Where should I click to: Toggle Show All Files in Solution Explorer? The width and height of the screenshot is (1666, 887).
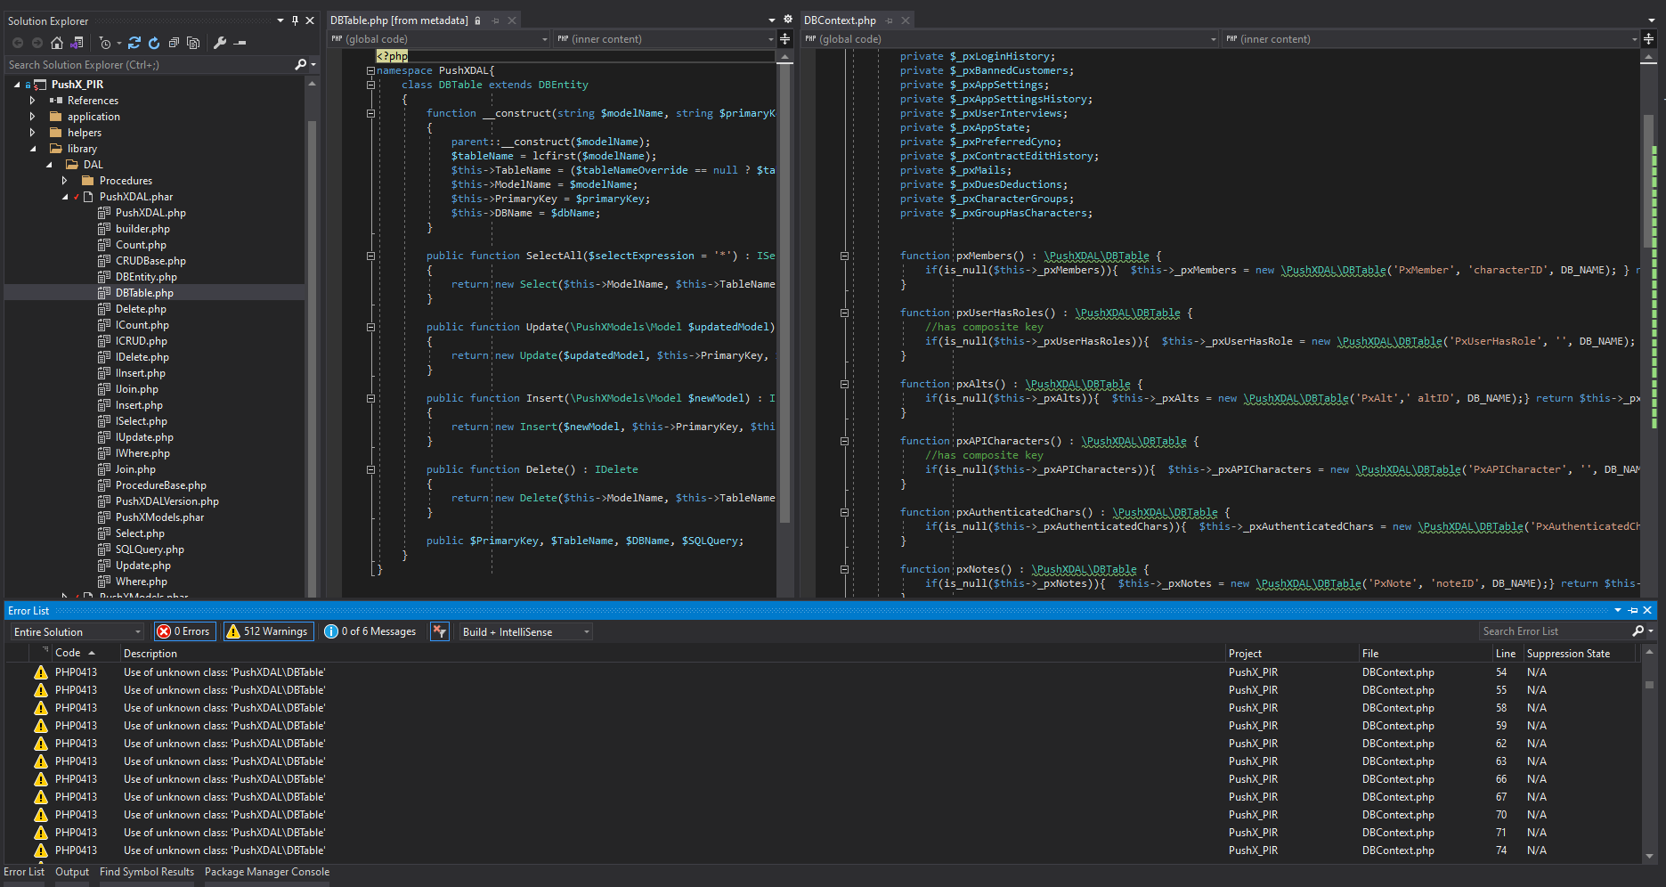pyautogui.click(x=193, y=43)
